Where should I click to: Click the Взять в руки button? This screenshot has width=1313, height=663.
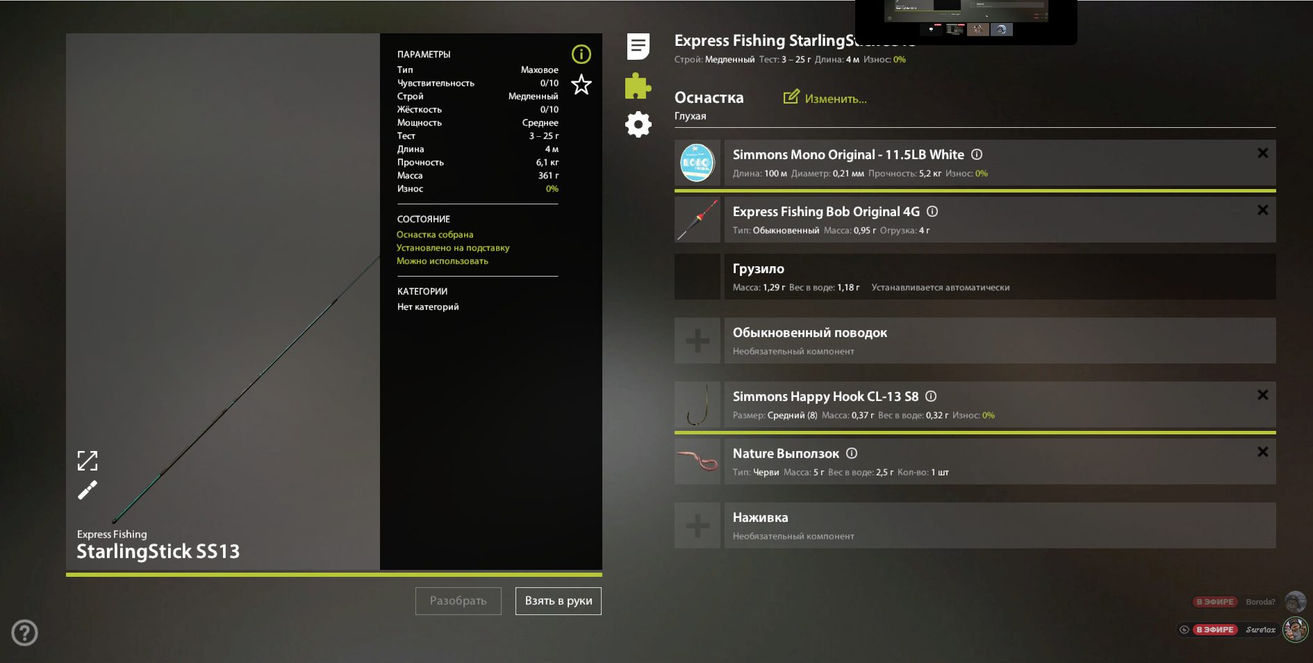point(559,601)
